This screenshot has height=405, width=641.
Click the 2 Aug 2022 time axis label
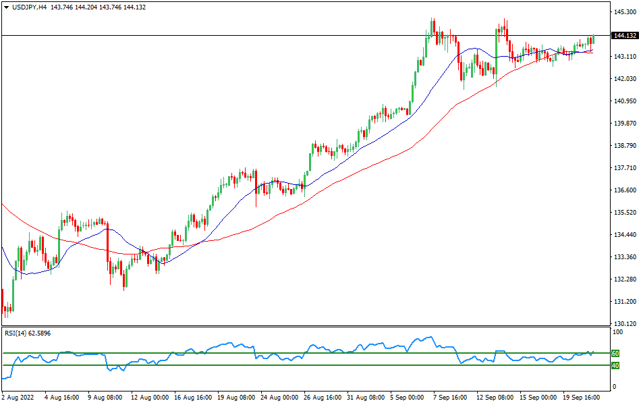(19, 398)
